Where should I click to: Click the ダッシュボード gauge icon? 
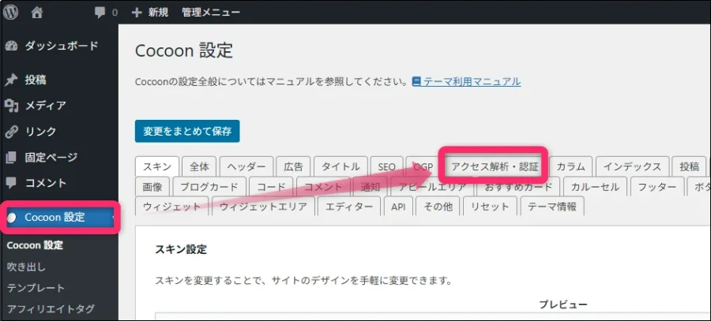click(11, 47)
